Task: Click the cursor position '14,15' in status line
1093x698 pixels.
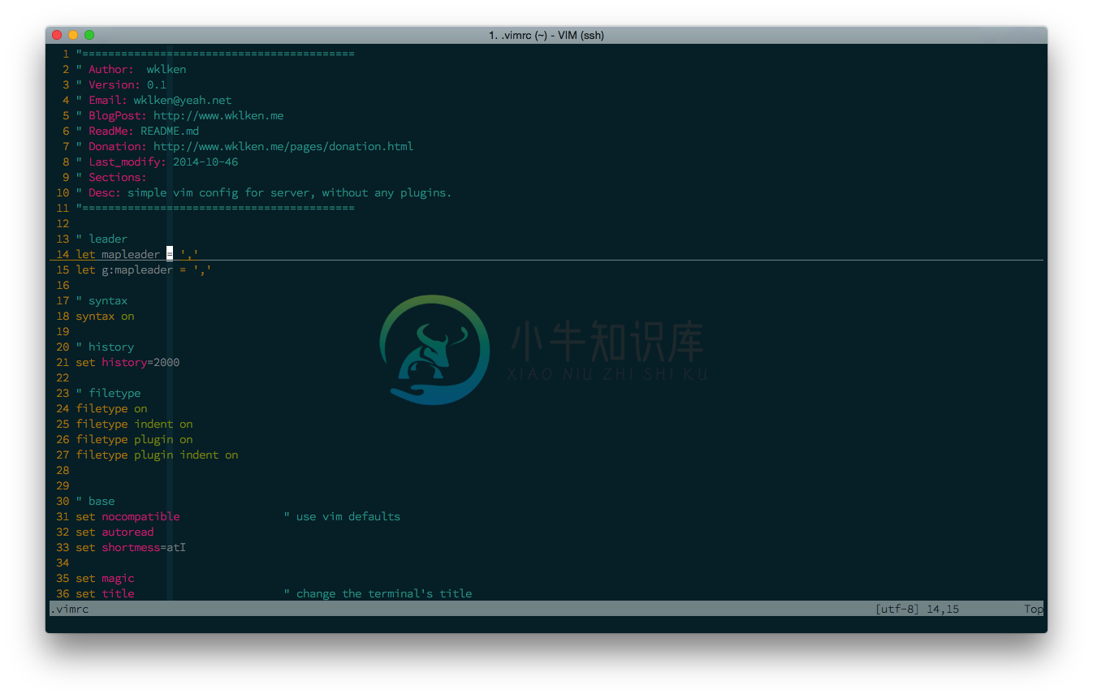Action: (943, 609)
